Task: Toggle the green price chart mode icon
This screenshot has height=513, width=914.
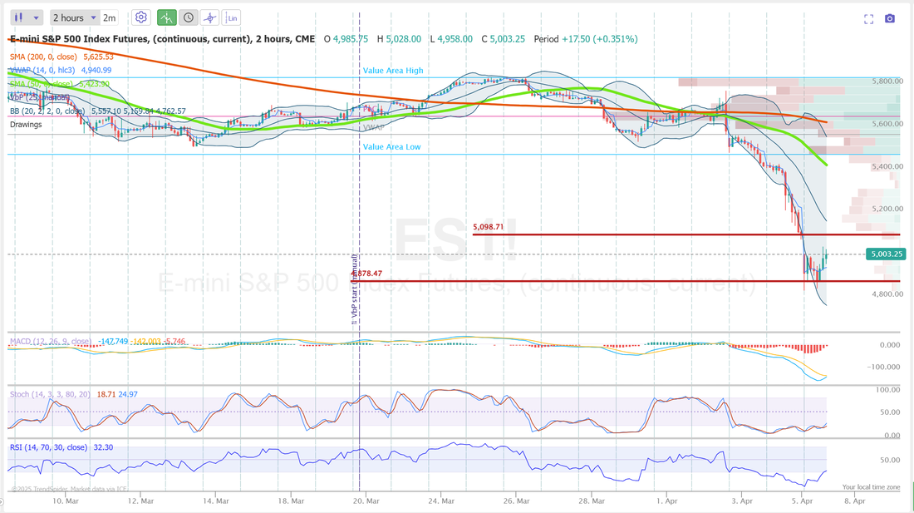Action: [x=167, y=18]
